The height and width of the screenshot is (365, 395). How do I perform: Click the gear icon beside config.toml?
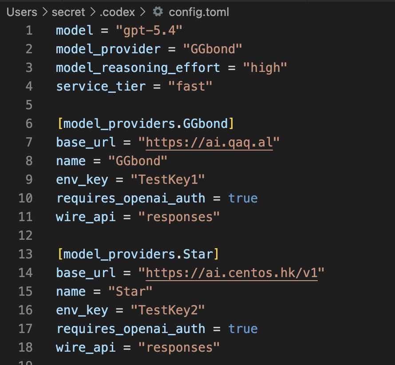coord(158,12)
